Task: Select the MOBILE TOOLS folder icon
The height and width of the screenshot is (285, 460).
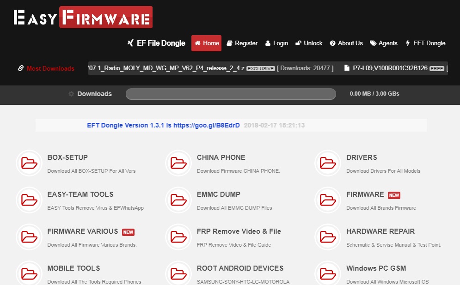Action: tap(29, 273)
